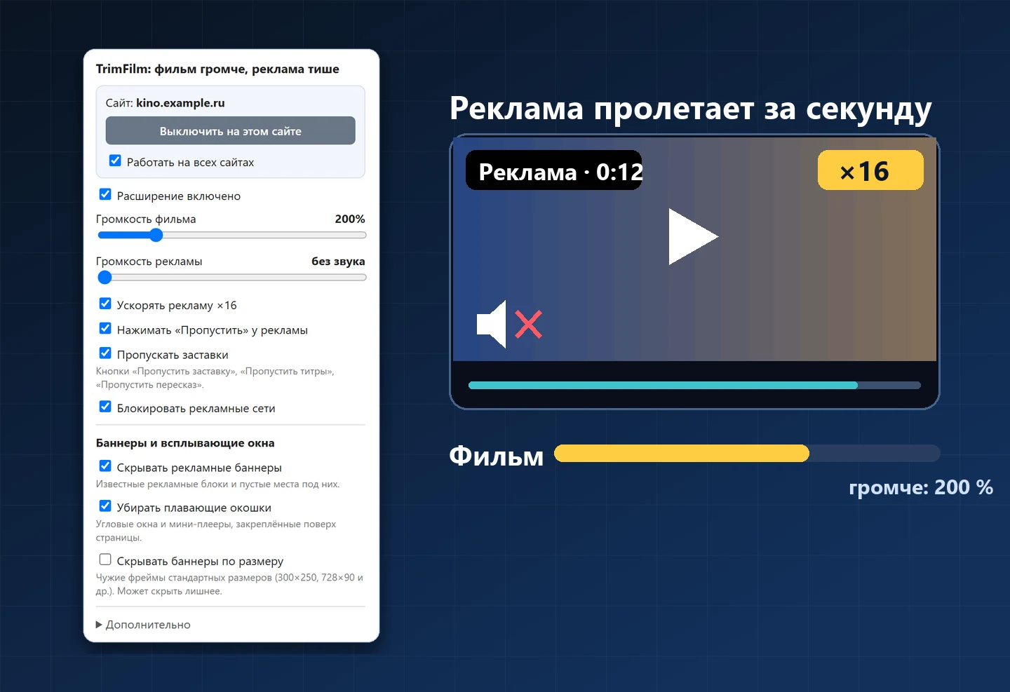This screenshot has height=692, width=1010.
Task: Click the «Громкость рекламы» label
Action: pos(149,262)
